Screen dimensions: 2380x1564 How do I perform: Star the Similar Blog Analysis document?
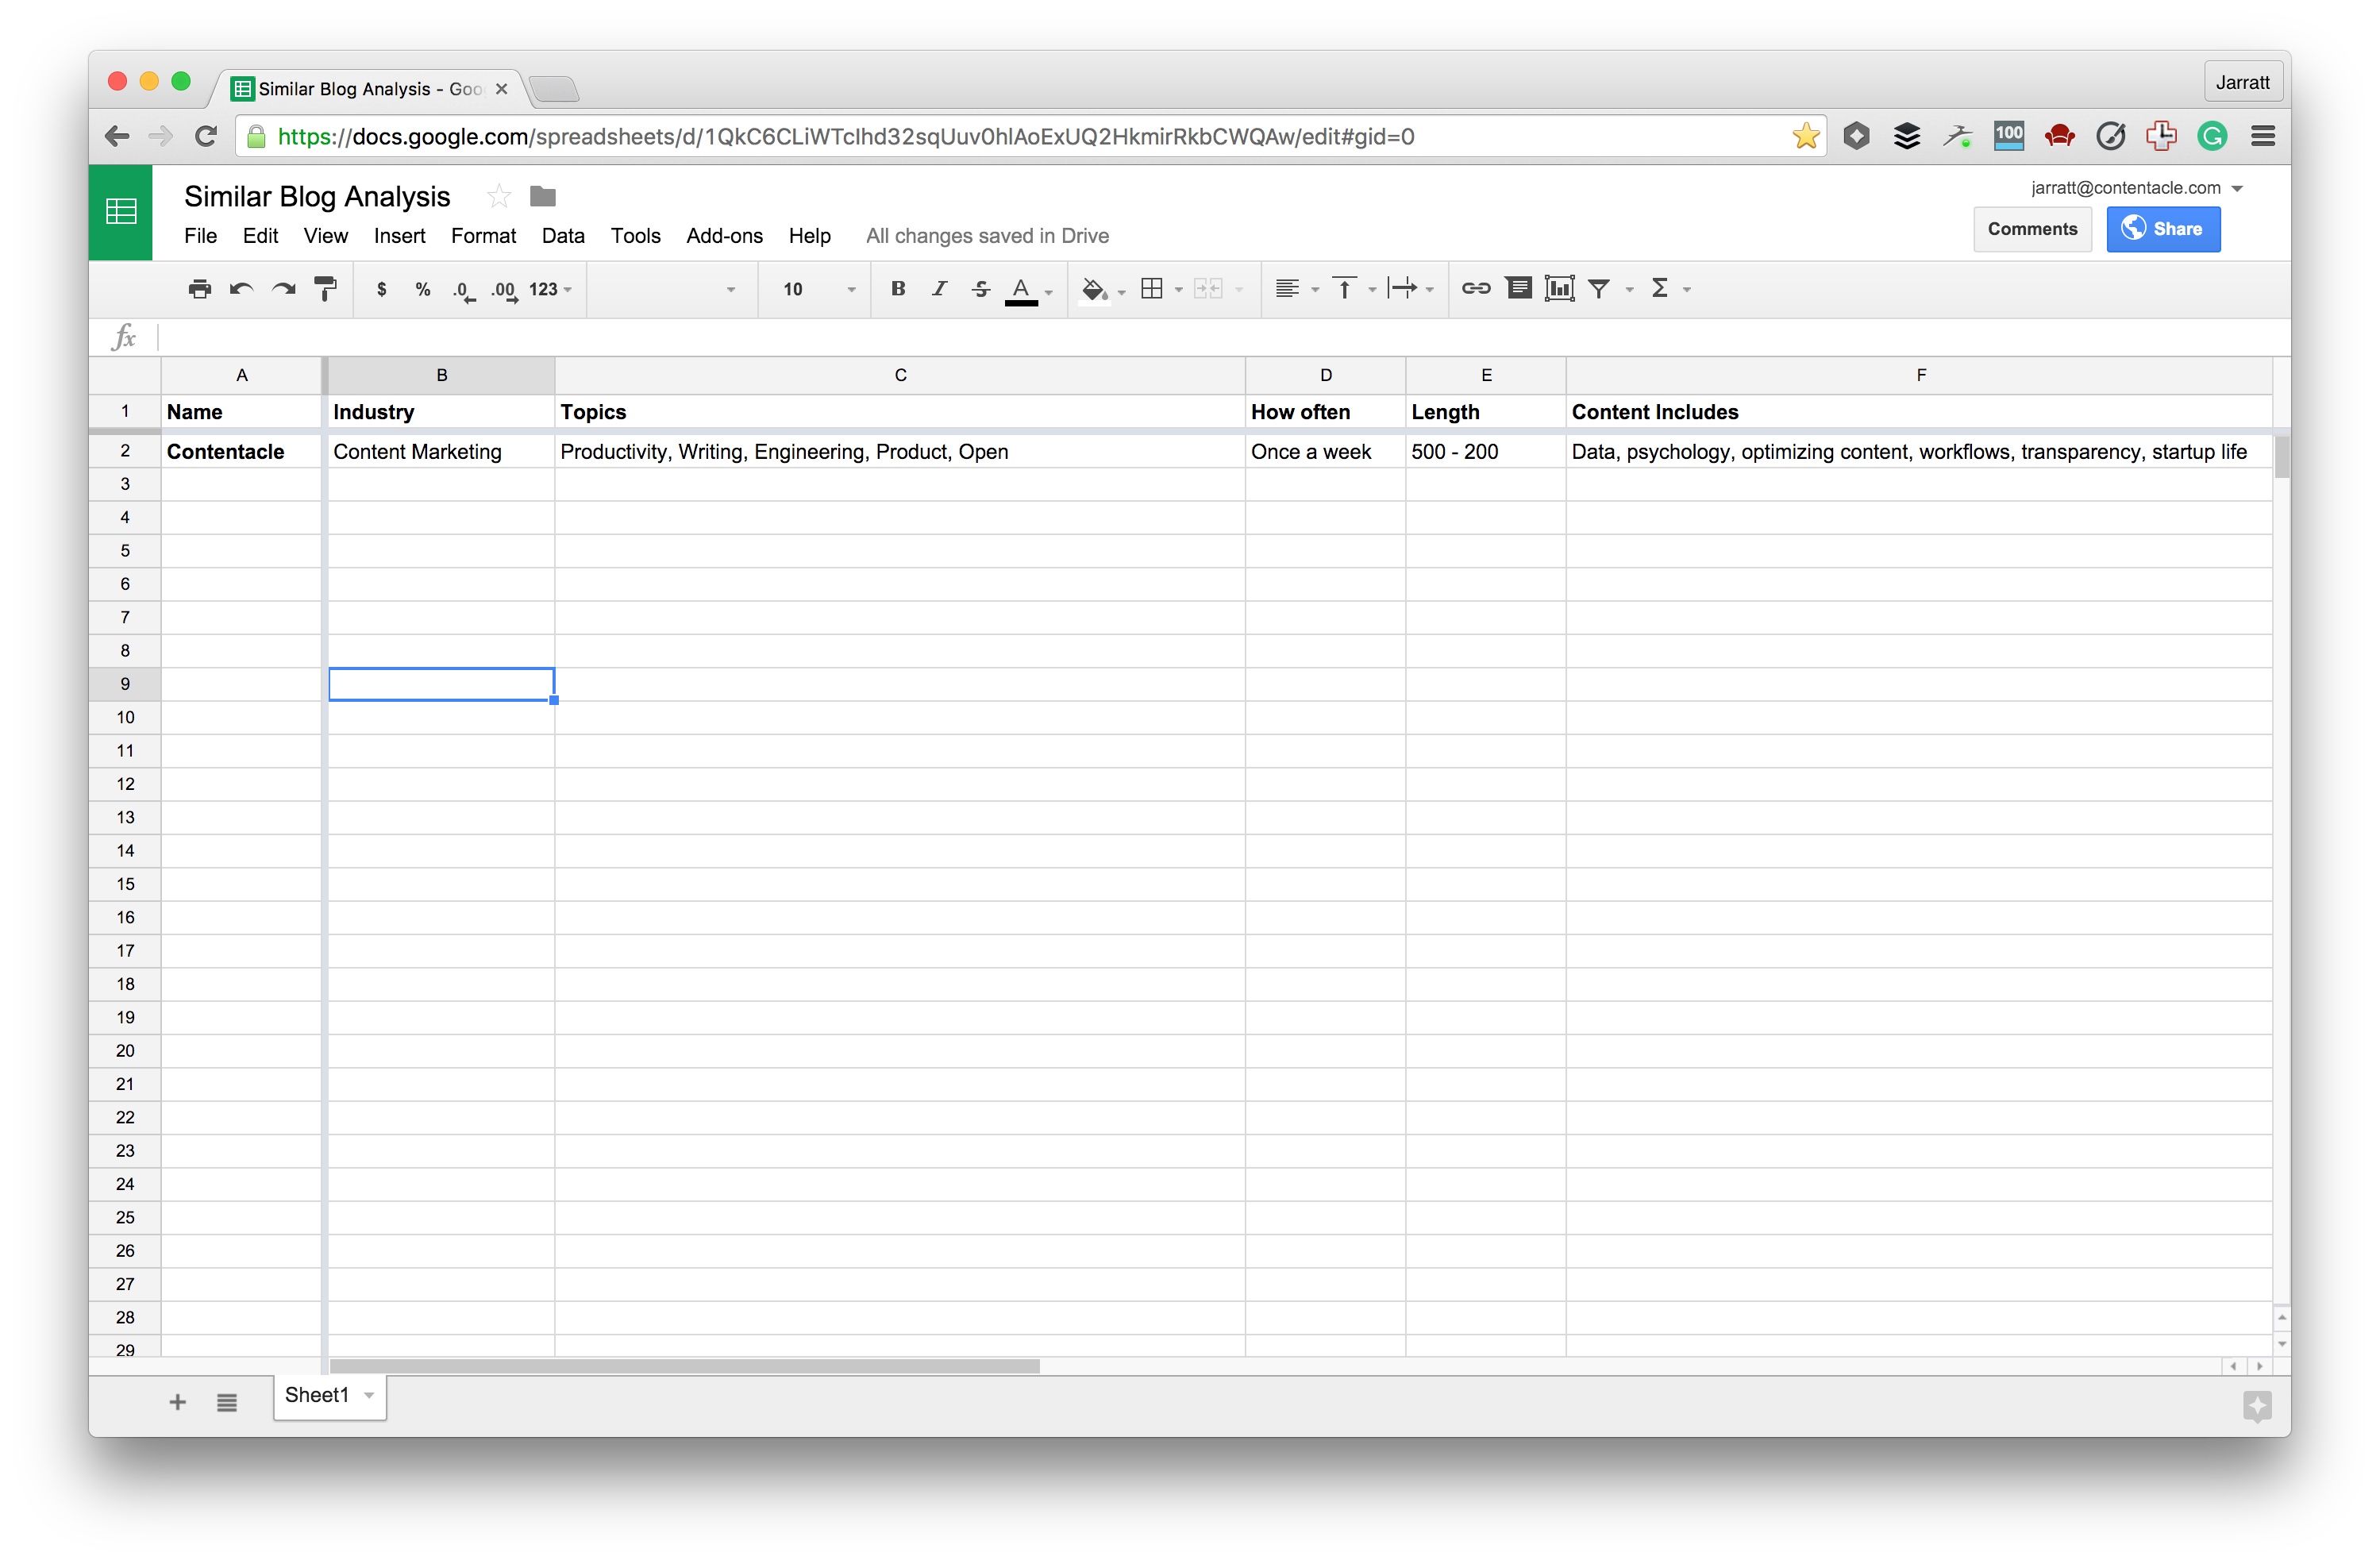click(x=499, y=197)
